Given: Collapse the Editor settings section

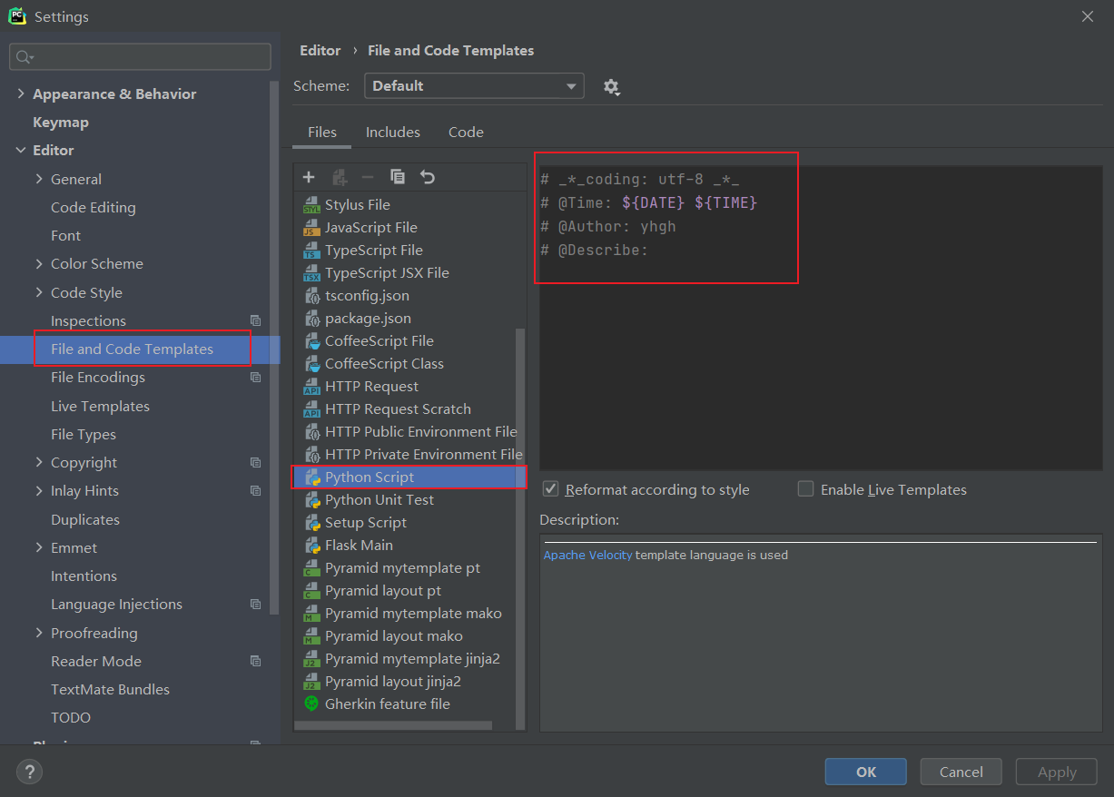Looking at the screenshot, I should tap(21, 151).
